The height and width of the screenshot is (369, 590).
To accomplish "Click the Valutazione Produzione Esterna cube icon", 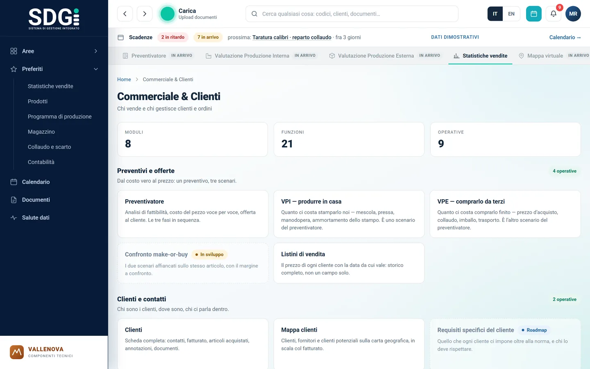I will coord(332,56).
